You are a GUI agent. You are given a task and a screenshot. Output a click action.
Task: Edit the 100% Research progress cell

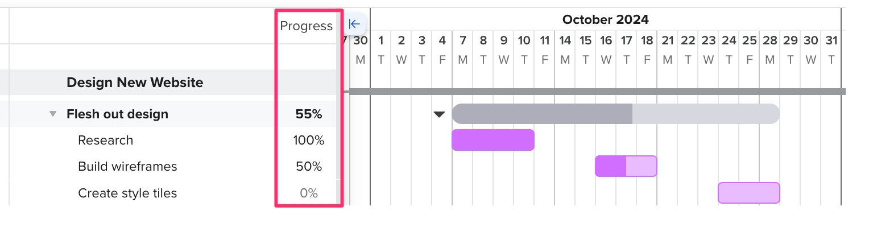(309, 140)
